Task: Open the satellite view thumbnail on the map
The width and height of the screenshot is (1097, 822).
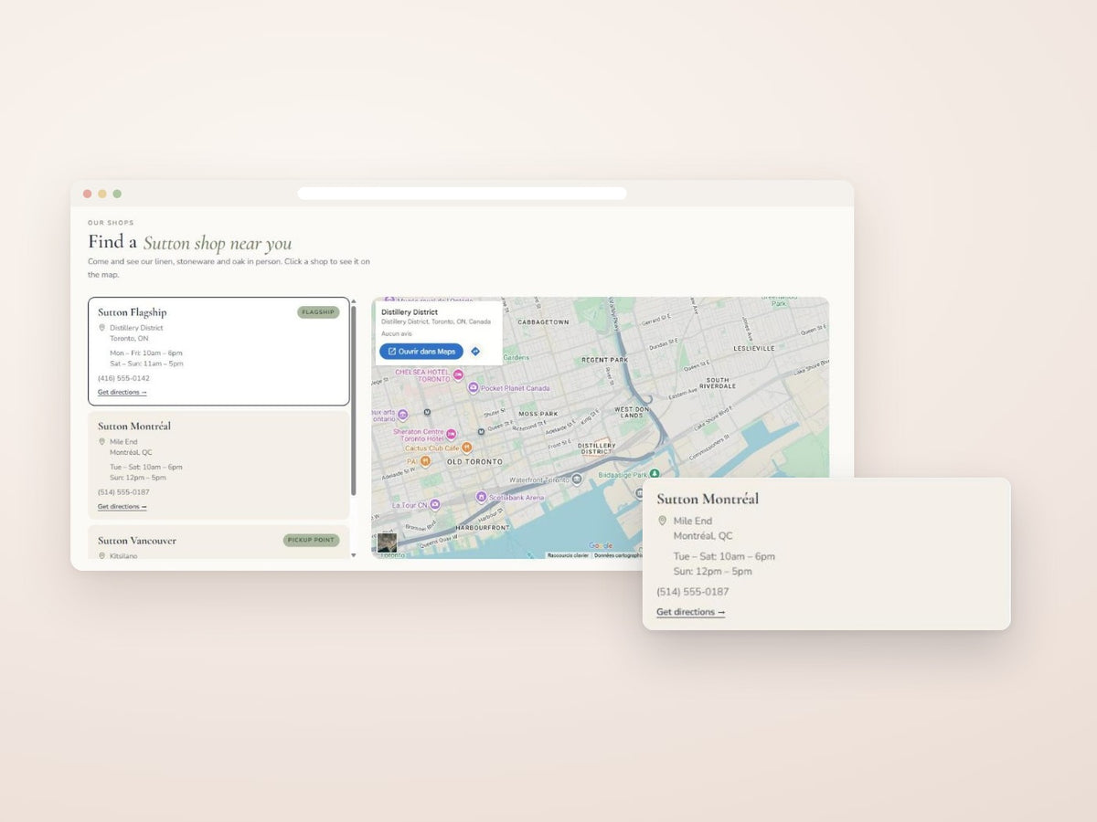Action: (x=388, y=543)
